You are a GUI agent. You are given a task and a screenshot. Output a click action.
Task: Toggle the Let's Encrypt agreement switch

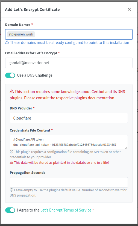pyautogui.click(x=10, y=210)
